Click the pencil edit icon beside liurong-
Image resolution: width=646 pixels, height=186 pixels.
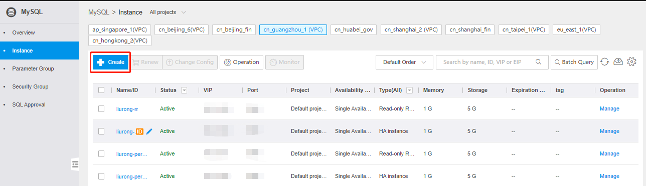[x=149, y=131]
